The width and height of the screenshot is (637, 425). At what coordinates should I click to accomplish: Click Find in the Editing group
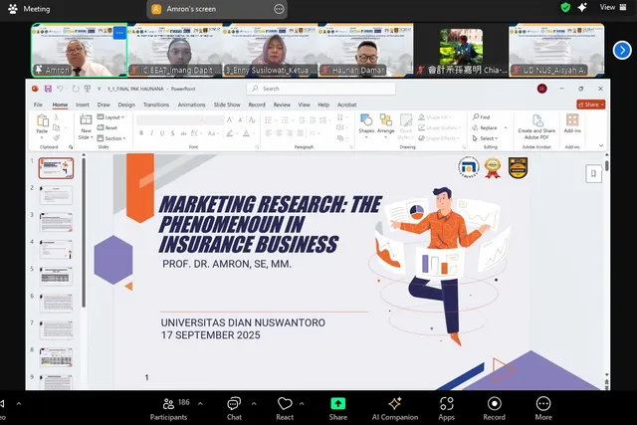482,117
